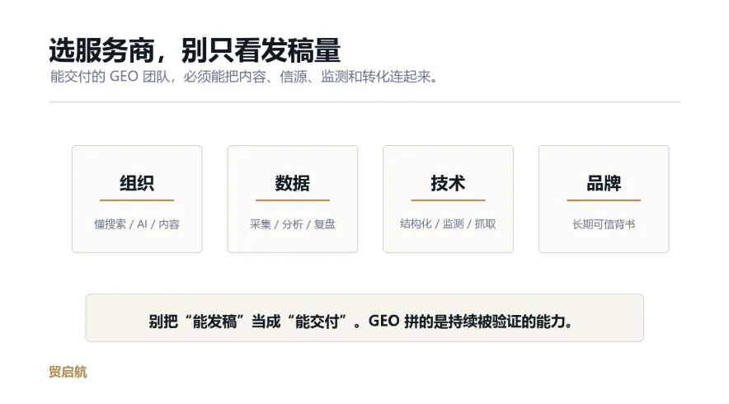Click the bottom callout about 能发稿 and 能交付
729x404 pixels.
click(x=364, y=318)
